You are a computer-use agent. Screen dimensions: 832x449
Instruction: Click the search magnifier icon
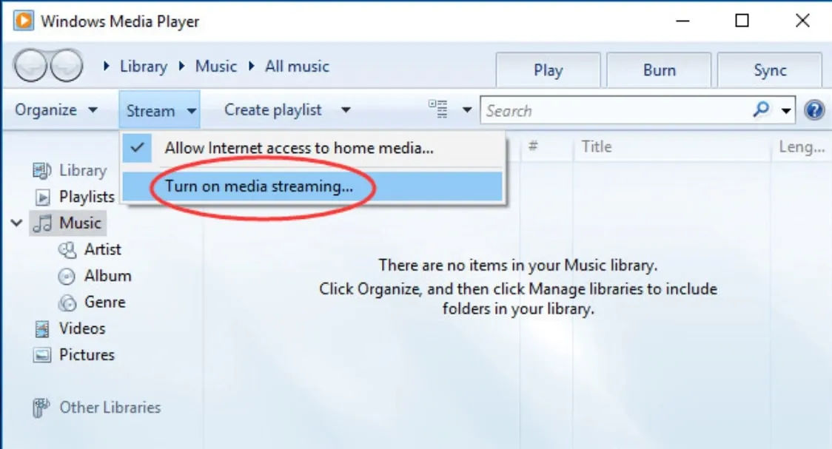click(761, 109)
